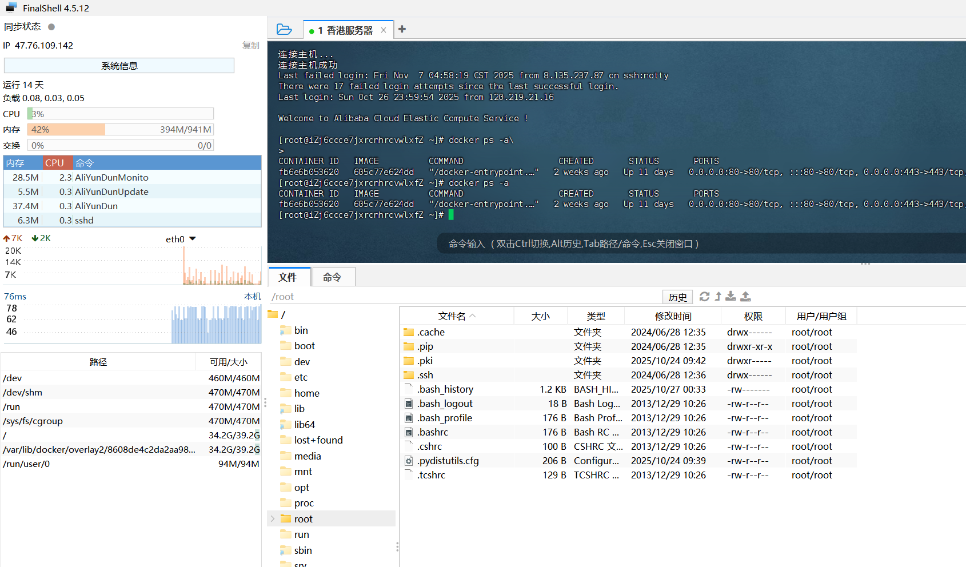This screenshot has height=567, width=966.
Task: Open the eth0 network interface dropdown
Action: (193, 239)
